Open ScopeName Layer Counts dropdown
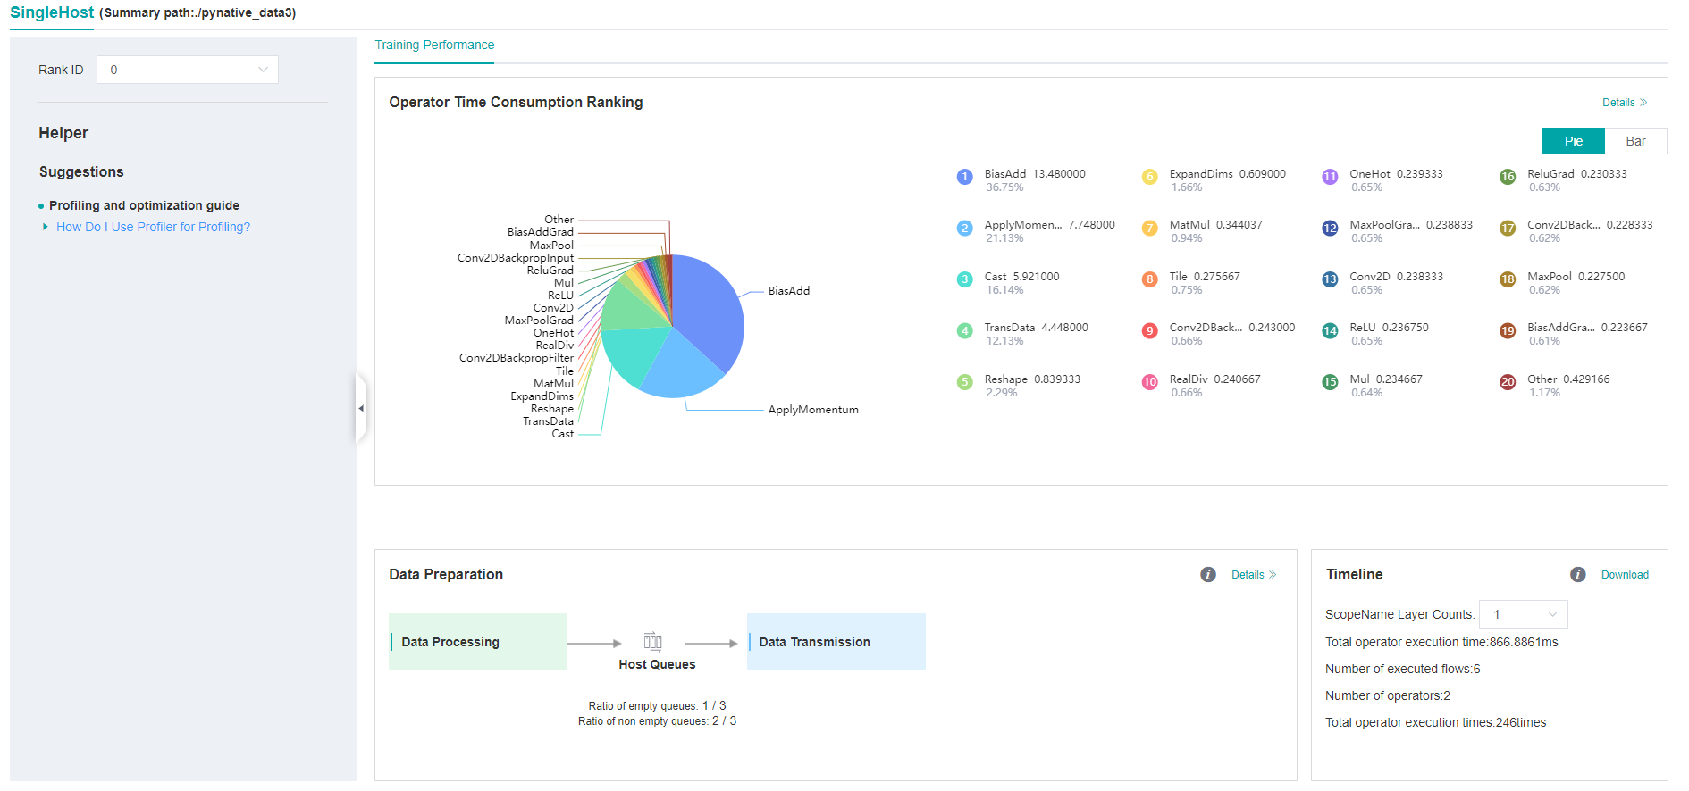Image resolution: width=1689 pixels, height=791 pixels. (1523, 614)
